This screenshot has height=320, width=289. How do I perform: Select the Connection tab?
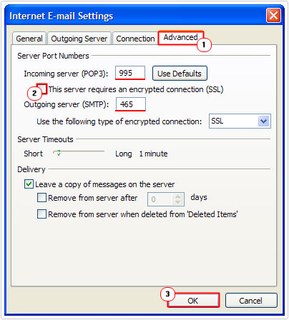135,39
